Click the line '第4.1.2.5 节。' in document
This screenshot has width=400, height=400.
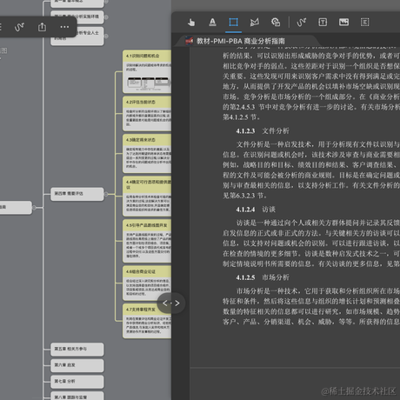pyautogui.click(x=241, y=117)
